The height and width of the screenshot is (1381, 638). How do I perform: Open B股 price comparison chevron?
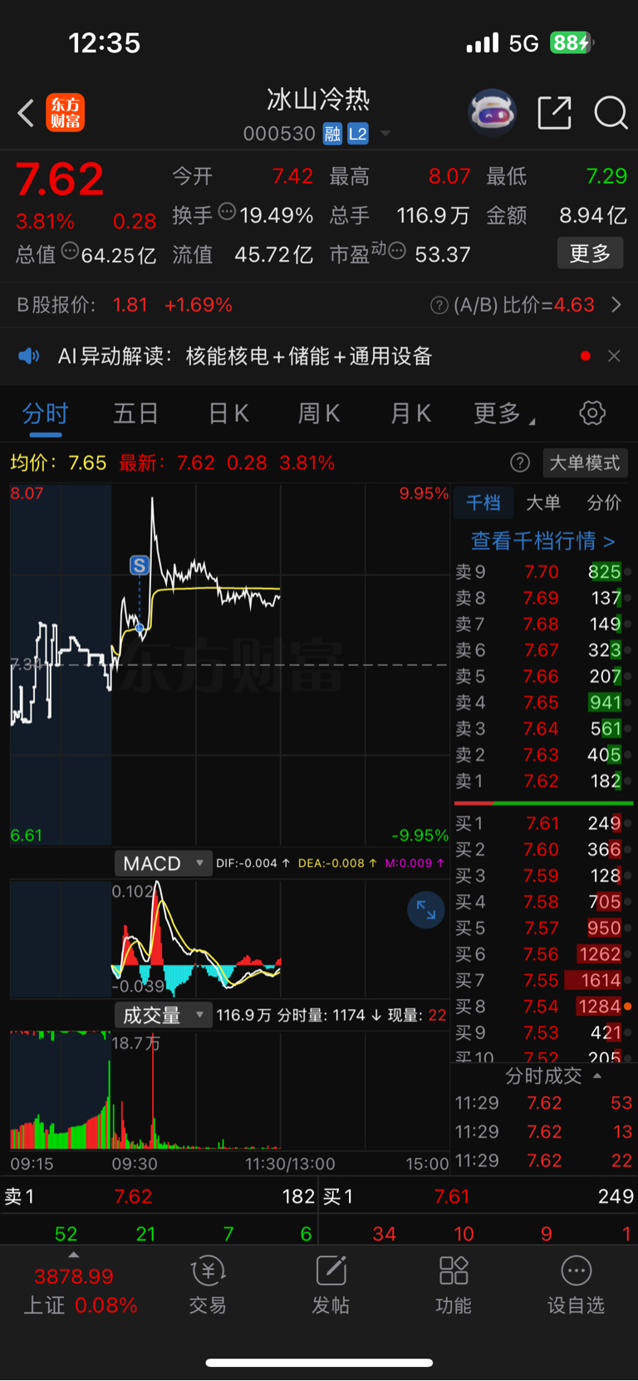(616, 305)
